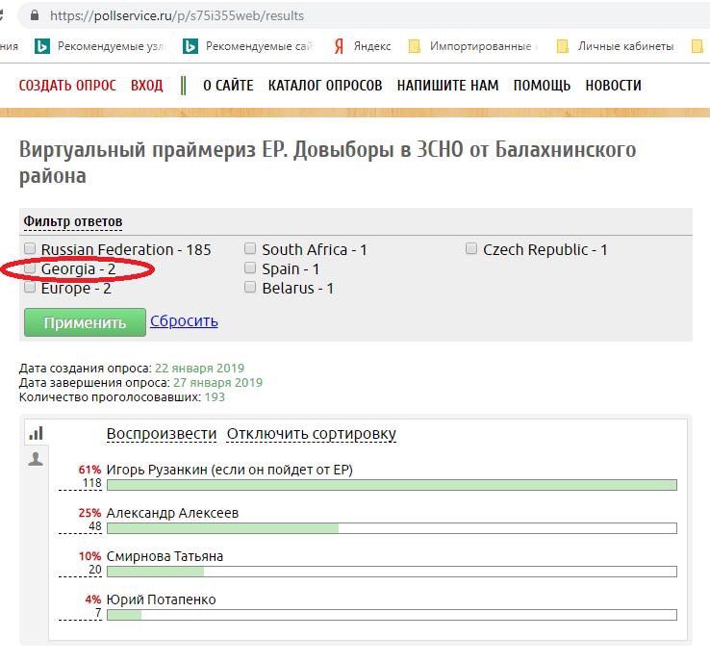
Task: Click the 48 votes count for Алексеев
Action: click(95, 526)
